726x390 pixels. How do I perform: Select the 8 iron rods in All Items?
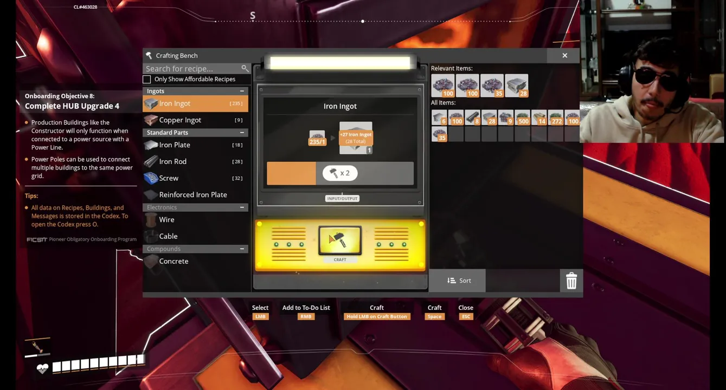(x=472, y=118)
